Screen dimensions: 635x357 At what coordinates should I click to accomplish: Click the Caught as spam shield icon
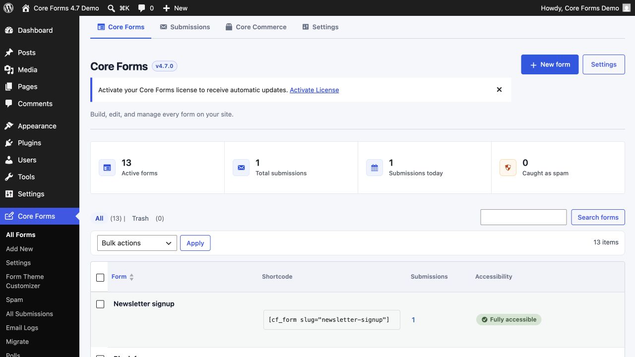pyautogui.click(x=508, y=168)
